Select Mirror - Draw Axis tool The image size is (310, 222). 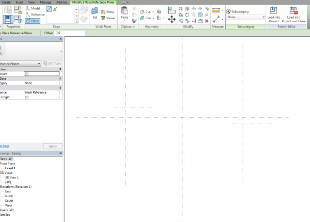pos(187,8)
